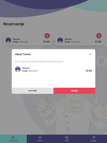Select the 13:20 reservation card
Viewport: 107px width, 143px height.
(79, 40)
